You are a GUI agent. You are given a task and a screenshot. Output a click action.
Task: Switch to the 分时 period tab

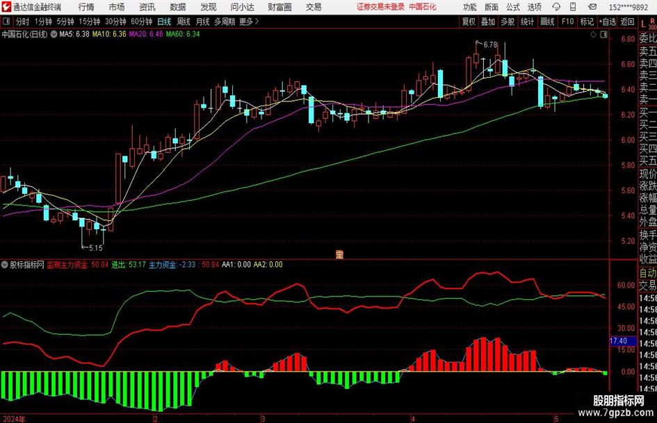pyautogui.click(x=23, y=22)
